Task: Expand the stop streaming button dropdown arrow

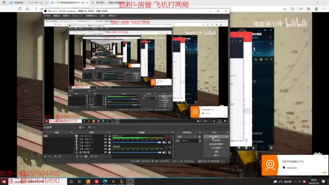Action: coord(227,137)
